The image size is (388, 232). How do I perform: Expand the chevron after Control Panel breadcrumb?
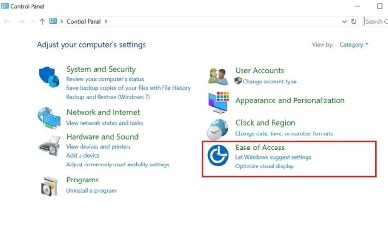pos(106,21)
